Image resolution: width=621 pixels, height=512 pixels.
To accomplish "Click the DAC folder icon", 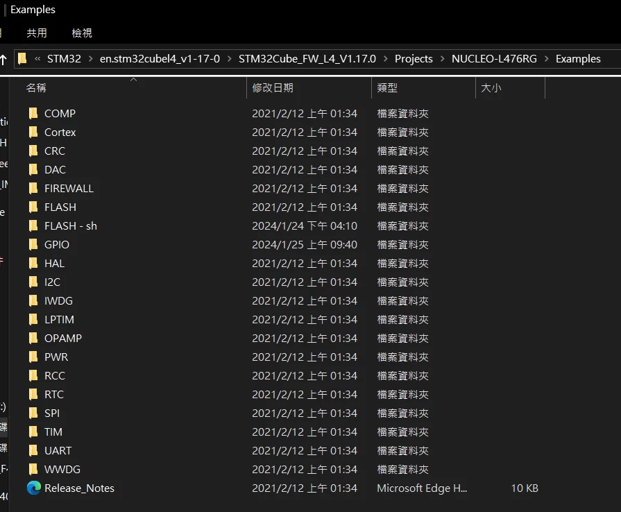I will (x=33, y=169).
